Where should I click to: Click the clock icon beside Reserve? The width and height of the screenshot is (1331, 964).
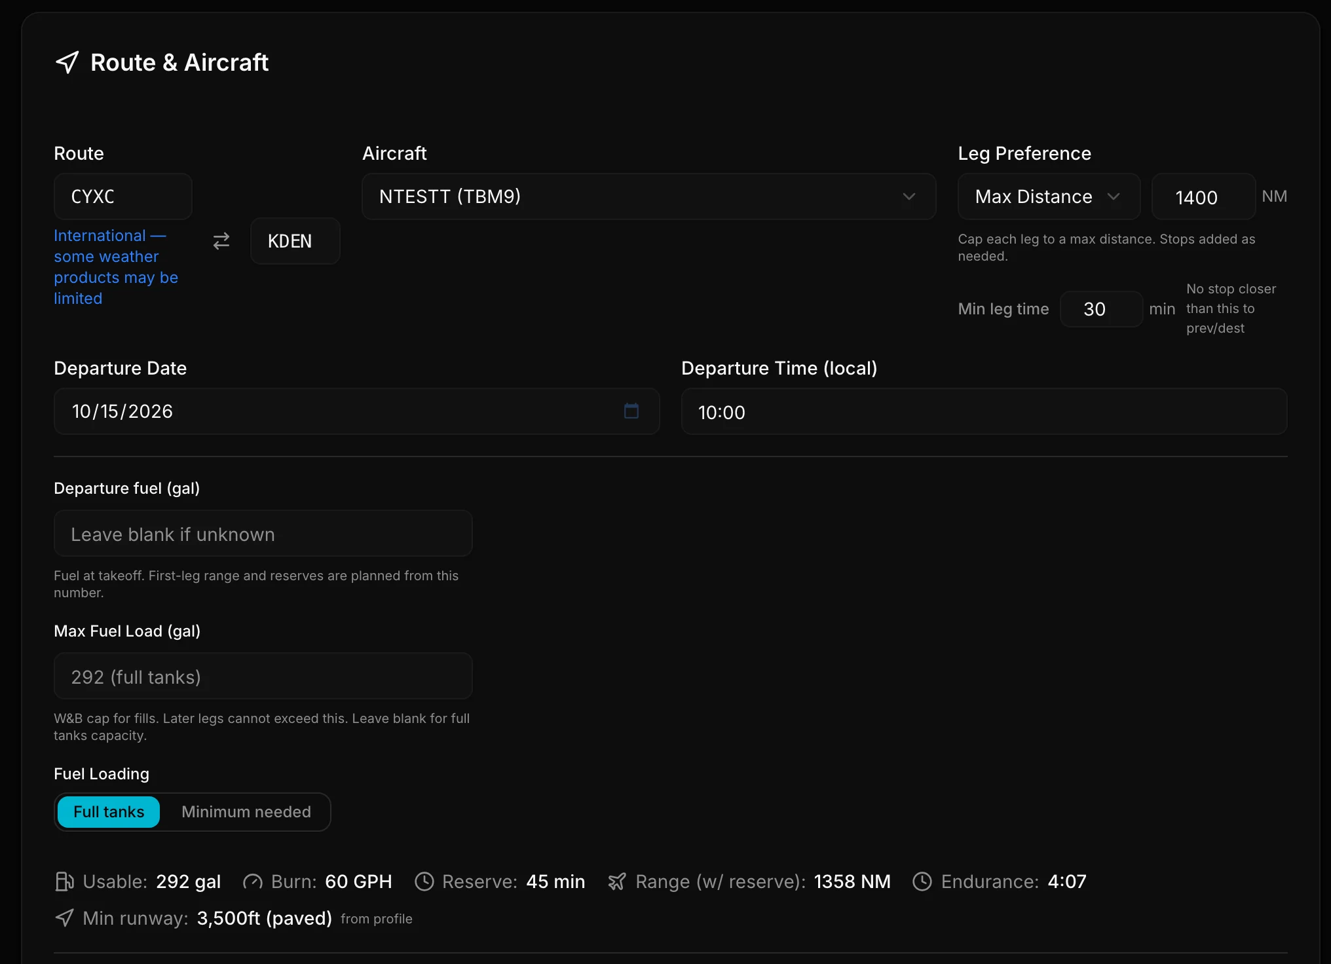tap(424, 881)
